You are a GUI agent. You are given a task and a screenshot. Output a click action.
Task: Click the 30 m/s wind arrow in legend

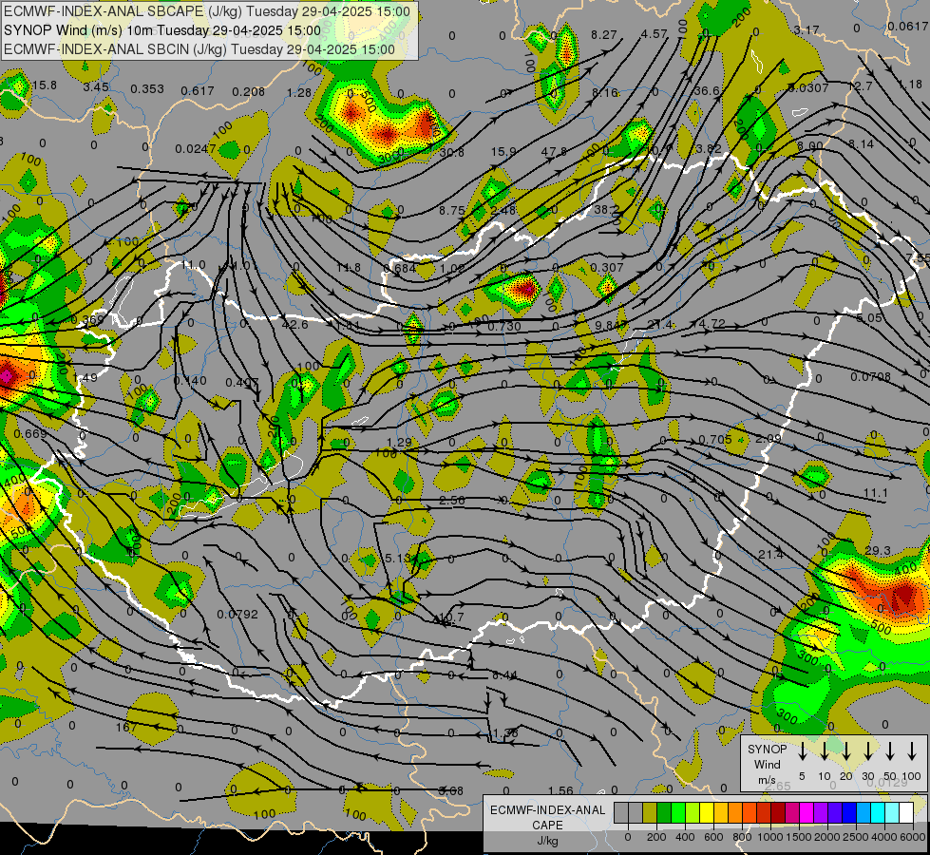(x=867, y=751)
